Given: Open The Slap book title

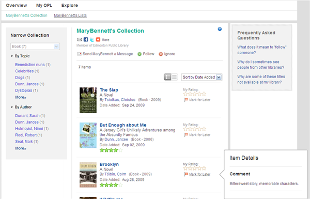Looking at the screenshot, I should coord(109,90).
